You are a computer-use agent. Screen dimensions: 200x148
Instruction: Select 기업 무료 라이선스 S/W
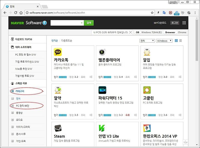click(27, 62)
